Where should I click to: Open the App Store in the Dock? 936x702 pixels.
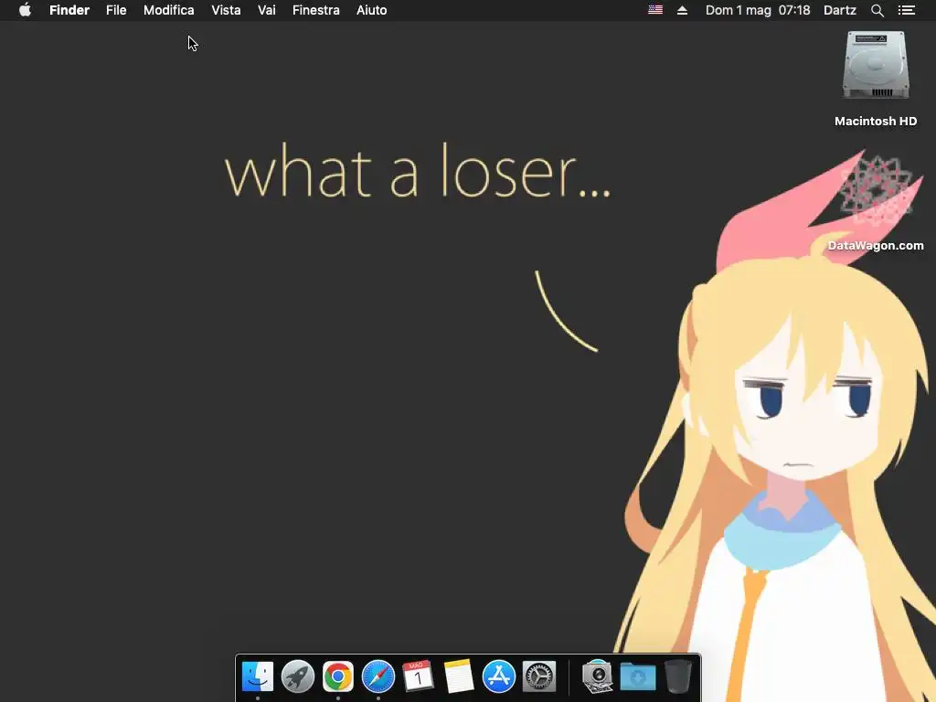coord(498,676)
